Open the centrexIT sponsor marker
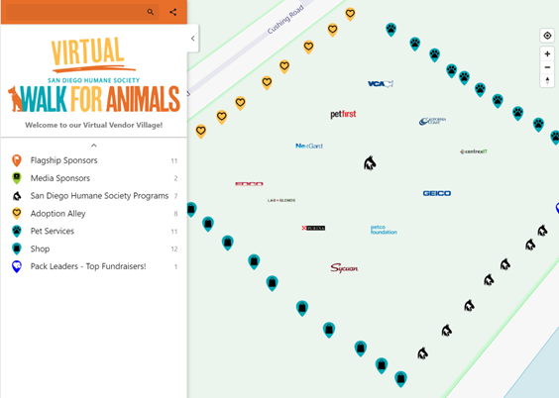This screenshot has width=559, height=398. point(474,151)
